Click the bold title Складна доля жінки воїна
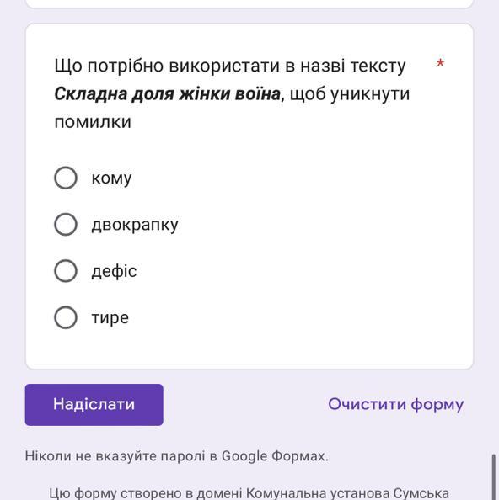The image size is (499, 500). (x=167, y=94)
